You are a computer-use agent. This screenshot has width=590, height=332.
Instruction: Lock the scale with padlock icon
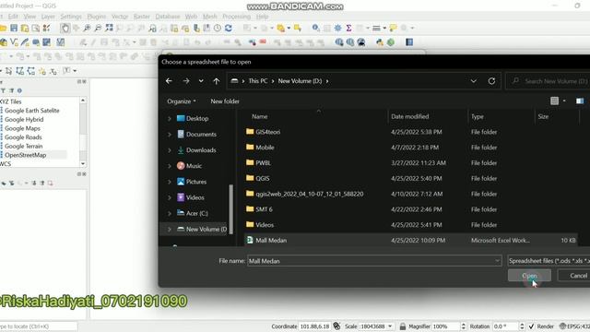coord(403,326)
